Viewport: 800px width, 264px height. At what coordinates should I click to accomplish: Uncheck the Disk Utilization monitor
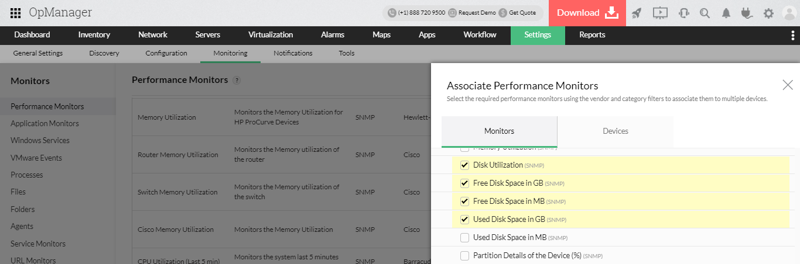pos(465,165)
